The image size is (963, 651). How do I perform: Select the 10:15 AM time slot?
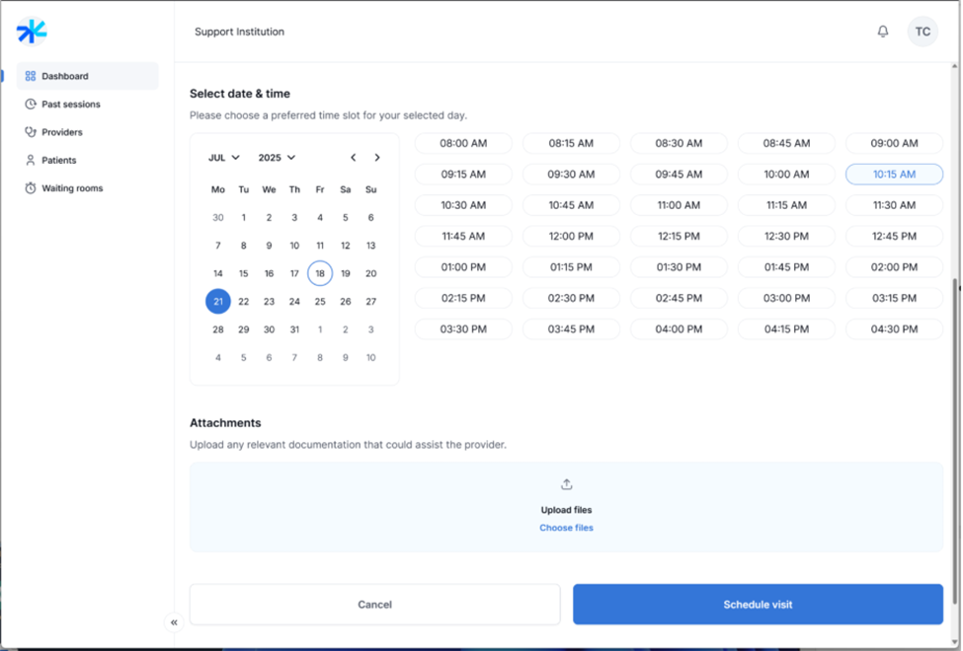click(894, 175)
